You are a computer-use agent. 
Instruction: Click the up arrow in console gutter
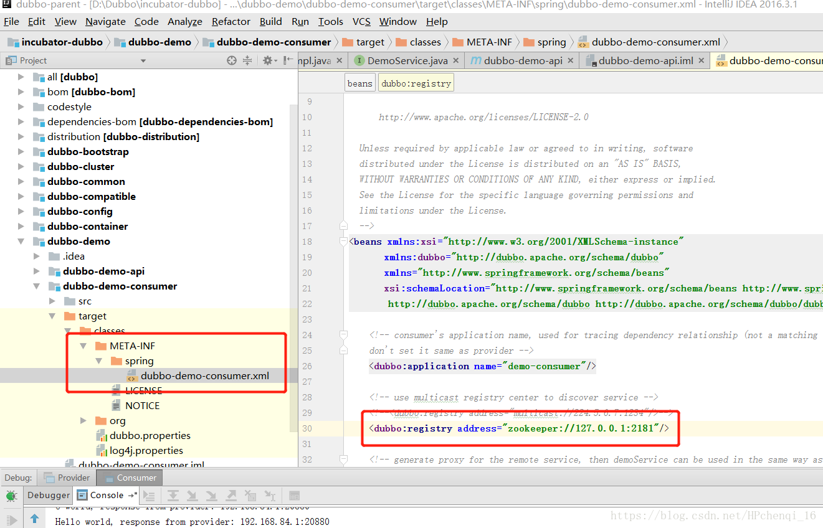[x=34, y=518]
